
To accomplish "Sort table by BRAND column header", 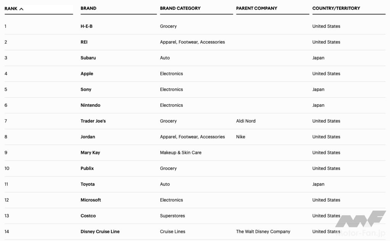I will (88, 8).
